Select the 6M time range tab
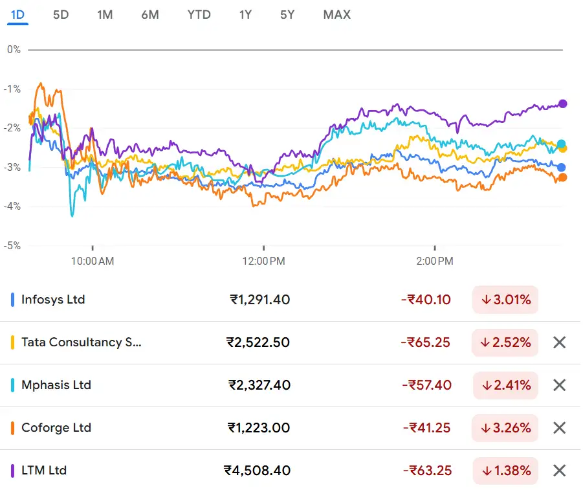Image resolution: width=583 pixels, height=490 pixels. pos(150,14)
